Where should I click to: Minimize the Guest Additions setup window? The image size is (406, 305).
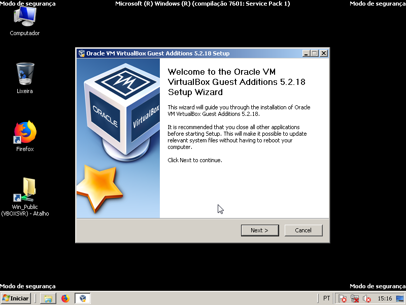tap(307, 53)
